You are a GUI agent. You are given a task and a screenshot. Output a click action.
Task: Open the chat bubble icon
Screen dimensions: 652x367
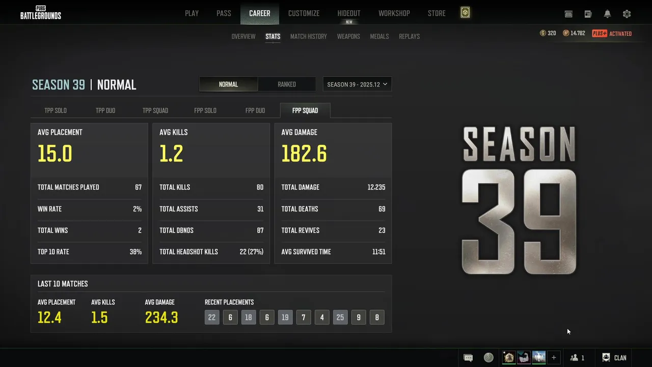click(x=468, y=358)
